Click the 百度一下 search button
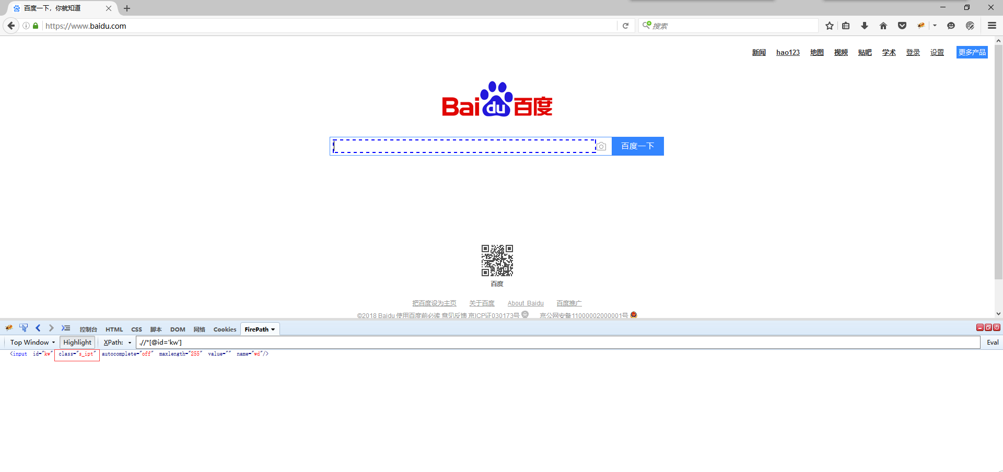 637,146
